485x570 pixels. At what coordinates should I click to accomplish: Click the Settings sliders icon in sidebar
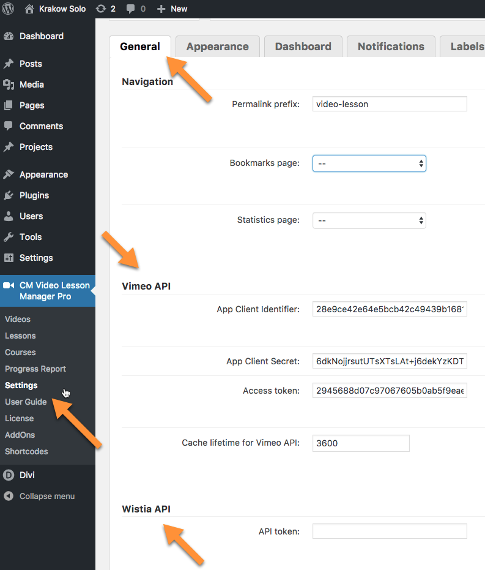(x=9, y=258)
